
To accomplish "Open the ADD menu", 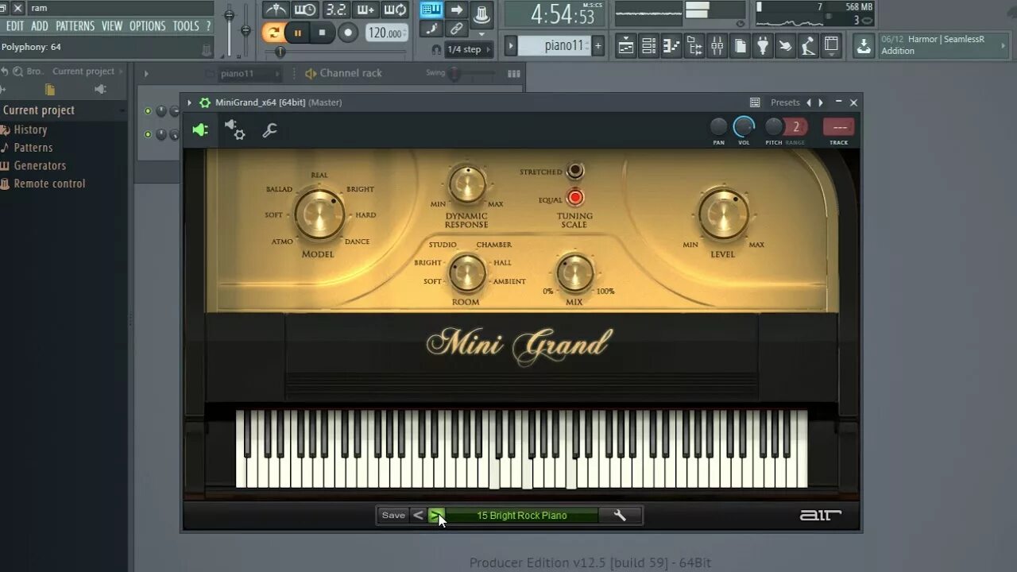I will point(40,26).
